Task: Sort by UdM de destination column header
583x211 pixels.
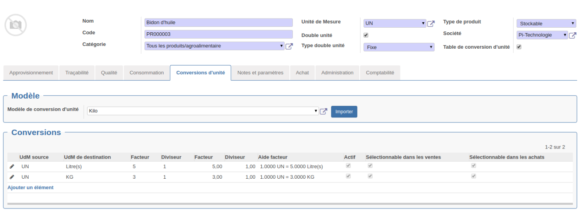Action: tap(87, 157)
